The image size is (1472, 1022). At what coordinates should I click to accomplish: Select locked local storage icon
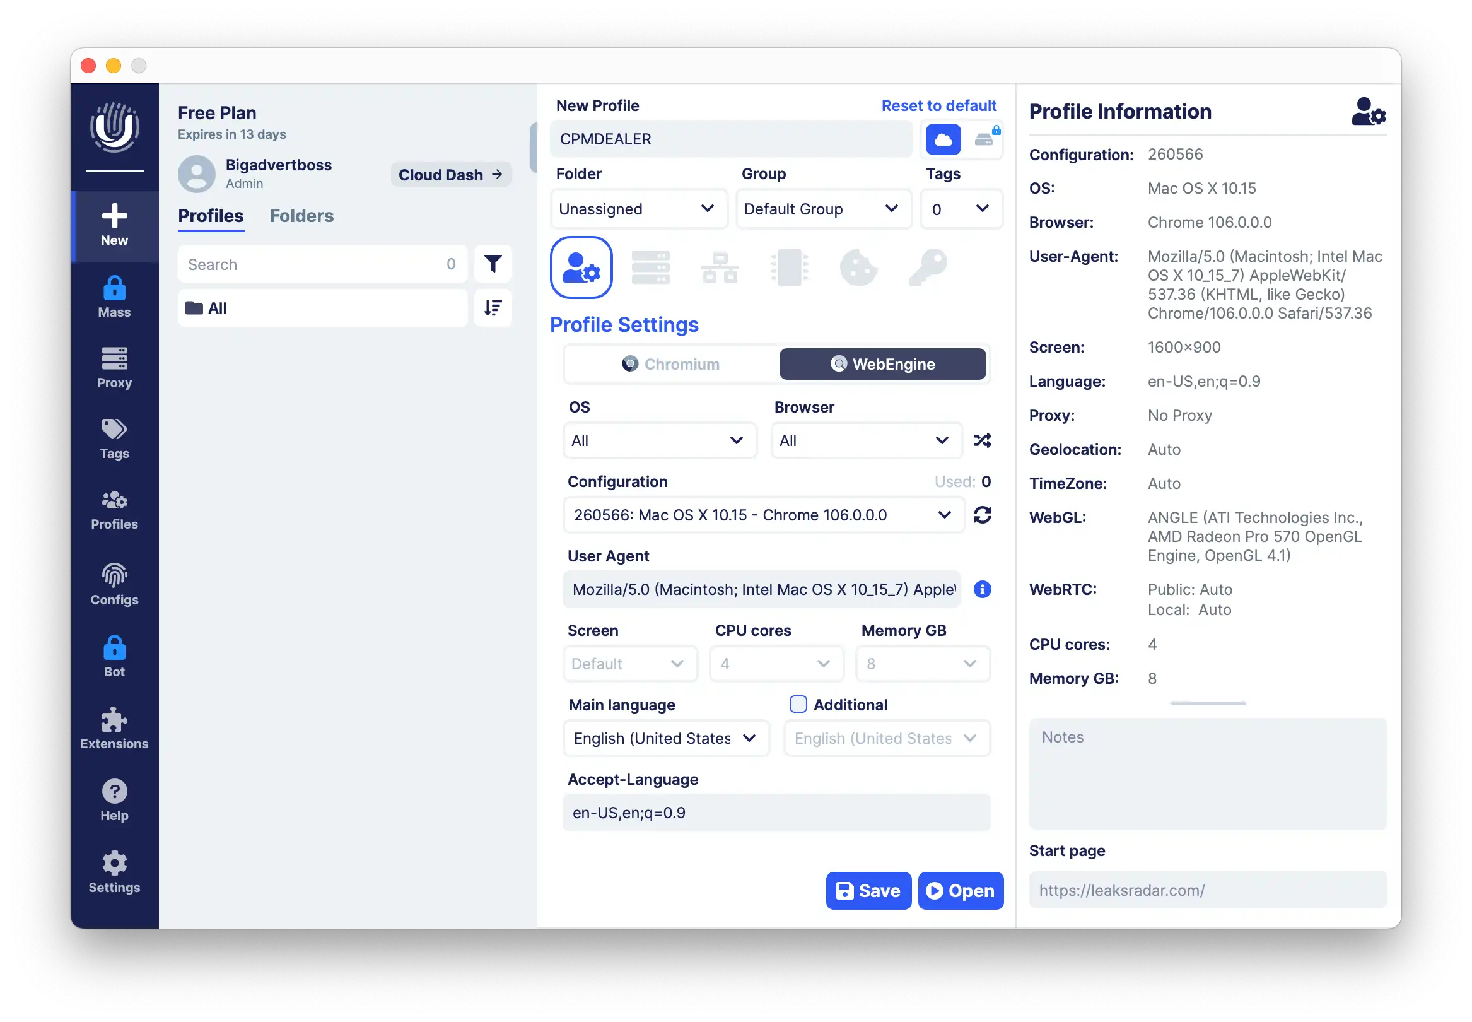point(985,138)
